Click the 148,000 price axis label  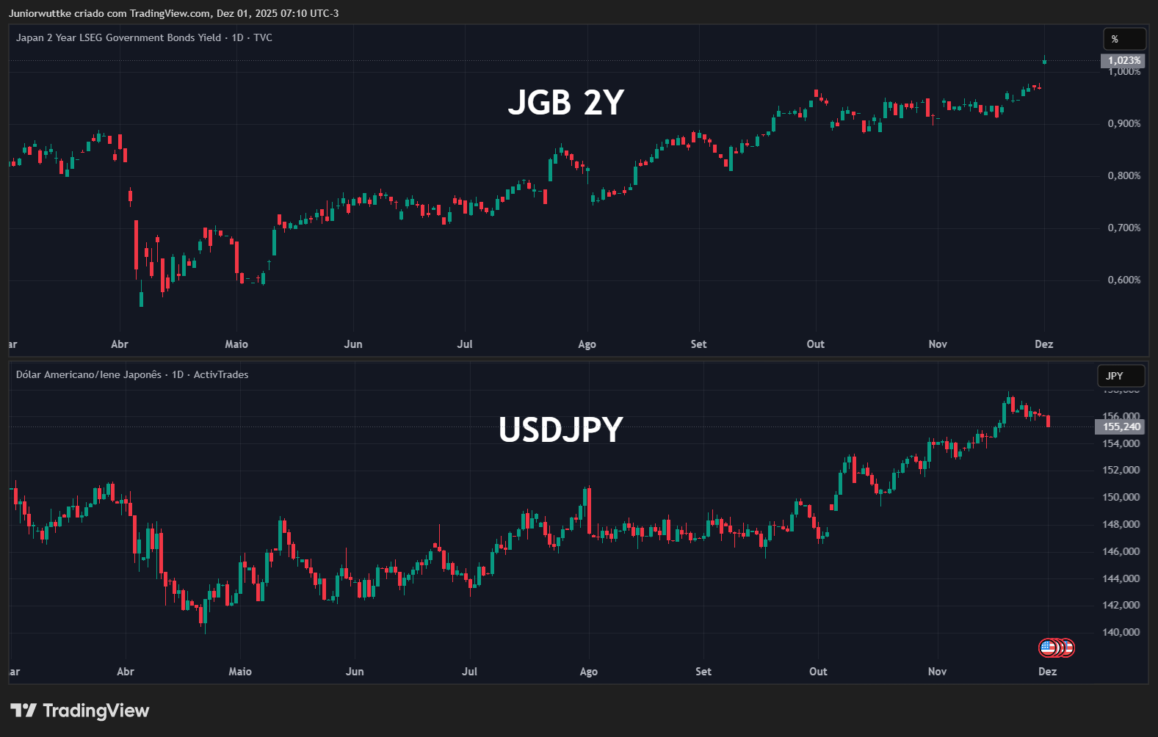click(x=1121, y=524)
